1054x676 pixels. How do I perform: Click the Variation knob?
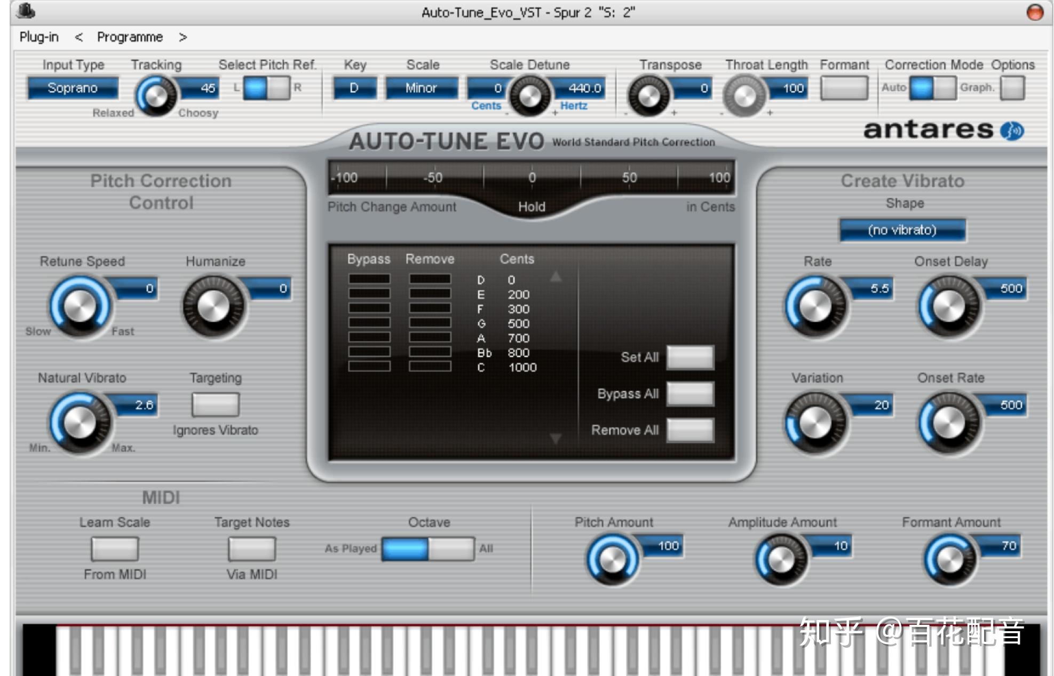[x=816, y=423]
